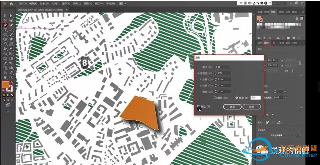Switch to 属性 (Properties) tab
320x165 pixels.
(x=266, y=43)
